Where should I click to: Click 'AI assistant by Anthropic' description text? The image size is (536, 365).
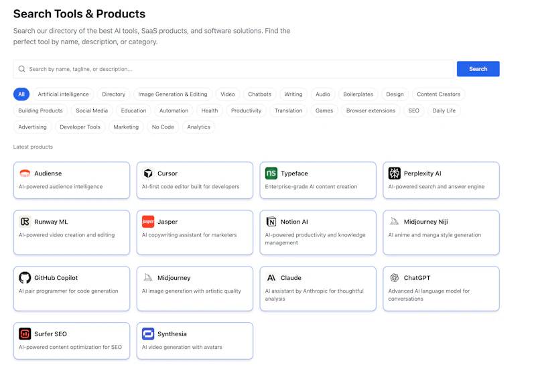[314, 295]
